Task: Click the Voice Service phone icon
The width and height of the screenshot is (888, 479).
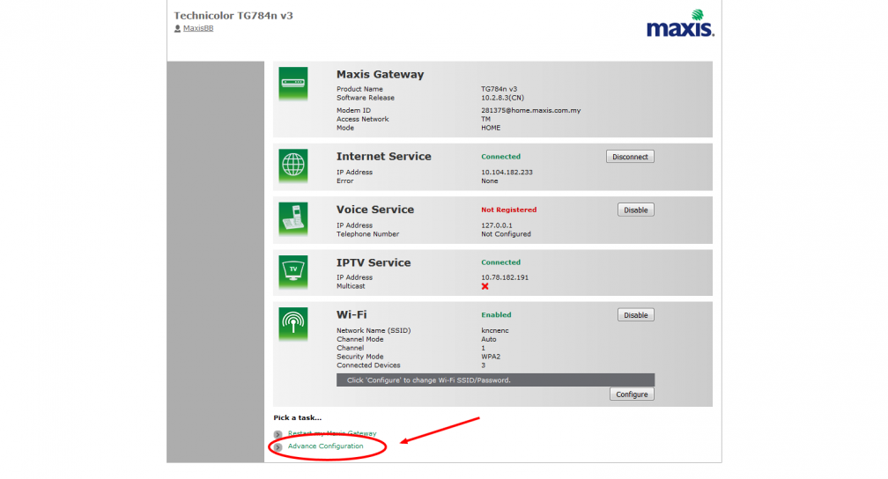Action: 292,219
